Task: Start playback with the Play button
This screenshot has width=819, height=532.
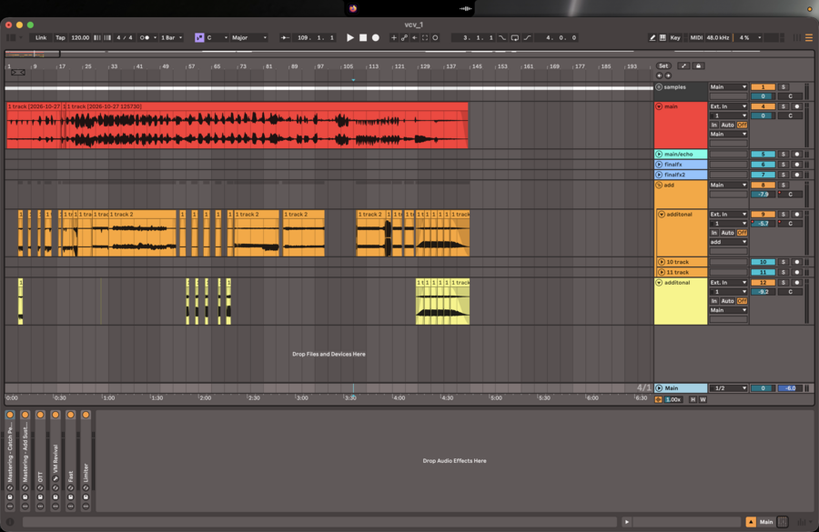Action: (350, 37)
